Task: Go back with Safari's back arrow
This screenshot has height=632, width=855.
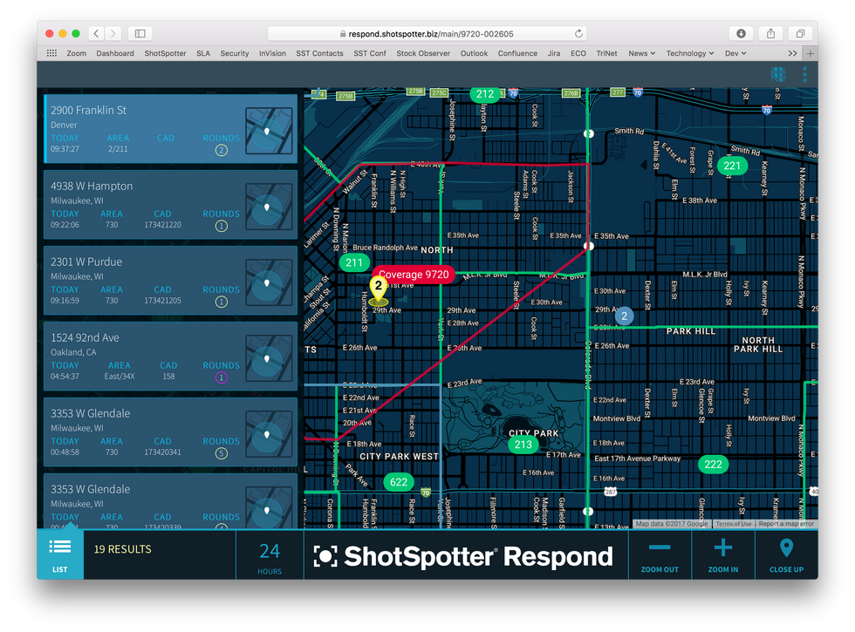Action: pyautogui.click(x=97, y=34)
